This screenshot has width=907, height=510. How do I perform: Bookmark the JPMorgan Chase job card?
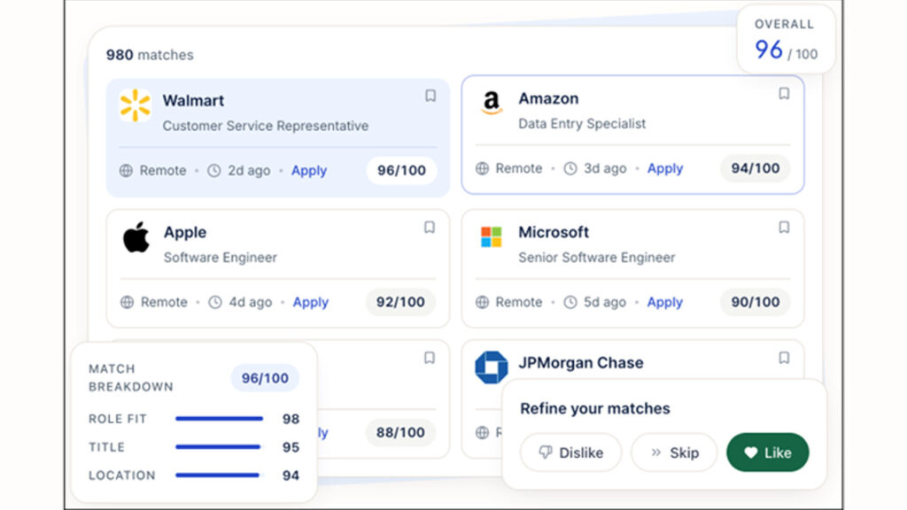(x=784, y=358)
